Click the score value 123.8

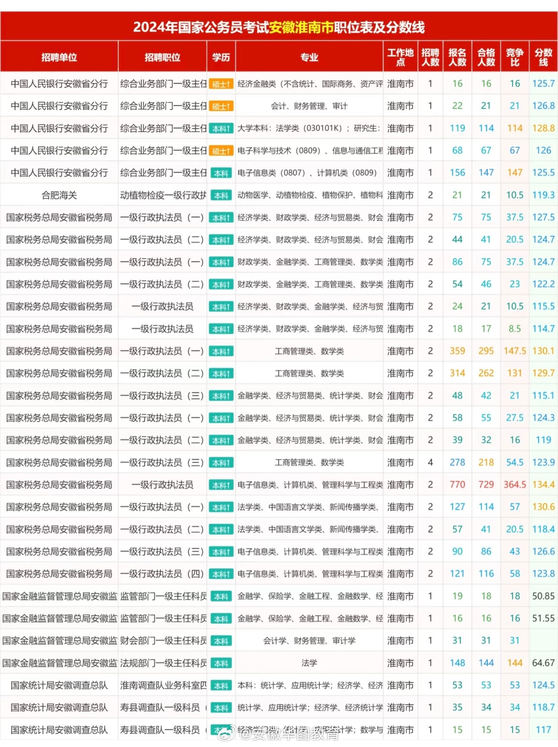[x=543, y=574]
